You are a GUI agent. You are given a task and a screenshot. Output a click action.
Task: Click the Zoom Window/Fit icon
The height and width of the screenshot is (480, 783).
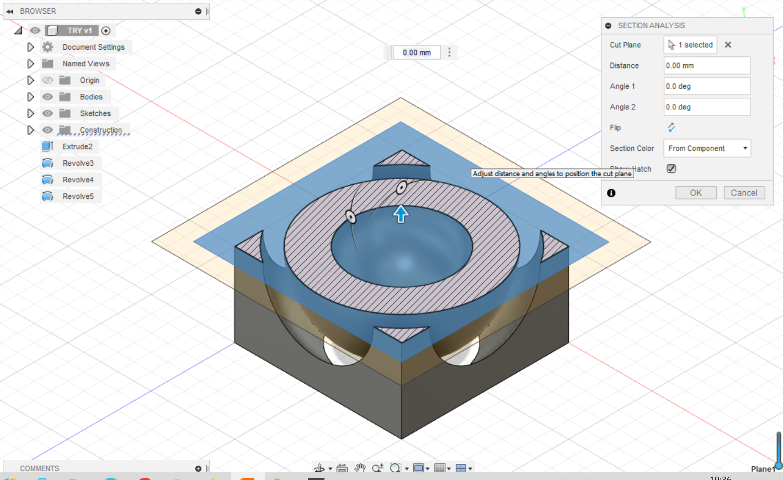click(396, 468)
